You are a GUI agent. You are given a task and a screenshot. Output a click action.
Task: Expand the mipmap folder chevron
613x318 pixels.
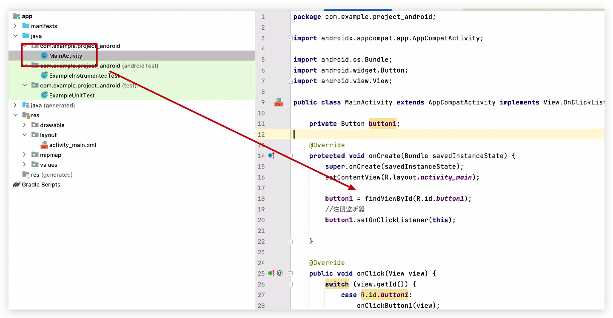(25, 155)
